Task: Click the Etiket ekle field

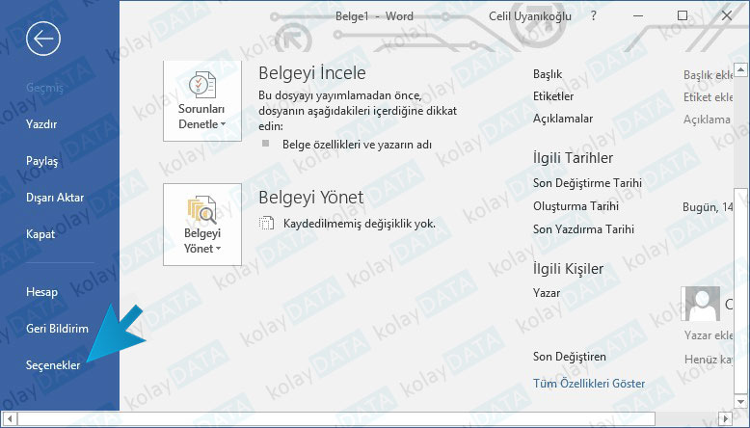Action: (708, 97)
